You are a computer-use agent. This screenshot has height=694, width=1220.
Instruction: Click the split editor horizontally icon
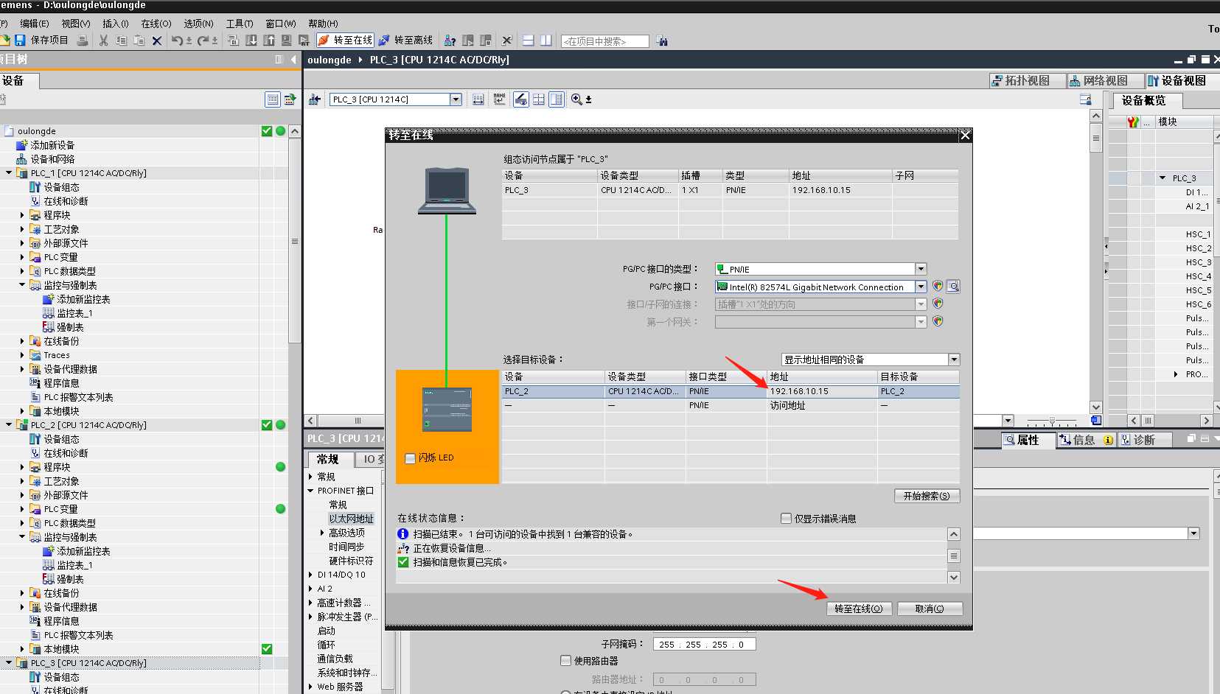pyautogui.click(x=529, y=41)
